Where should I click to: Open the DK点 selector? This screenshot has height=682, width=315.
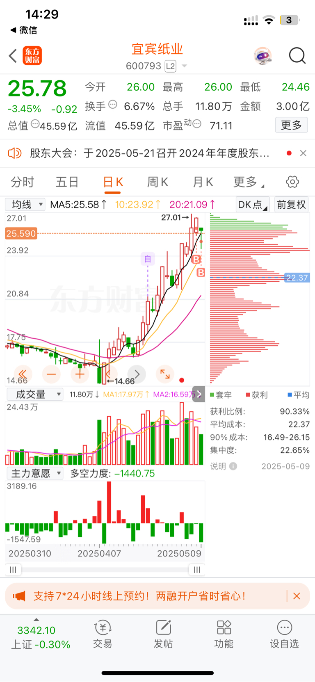point(253,205)
